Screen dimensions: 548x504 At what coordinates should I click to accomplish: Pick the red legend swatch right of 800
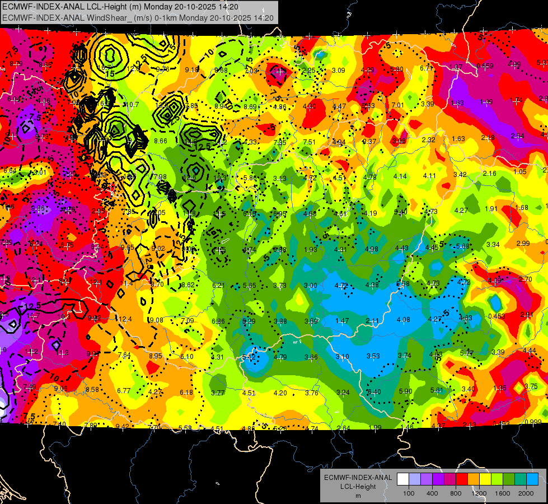(462, 479)
